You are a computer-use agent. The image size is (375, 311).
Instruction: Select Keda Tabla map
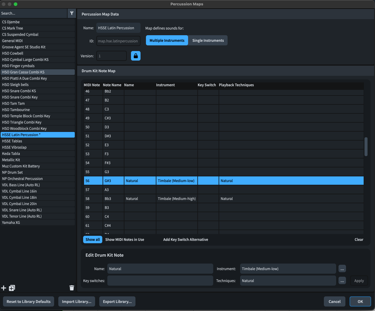37,153
